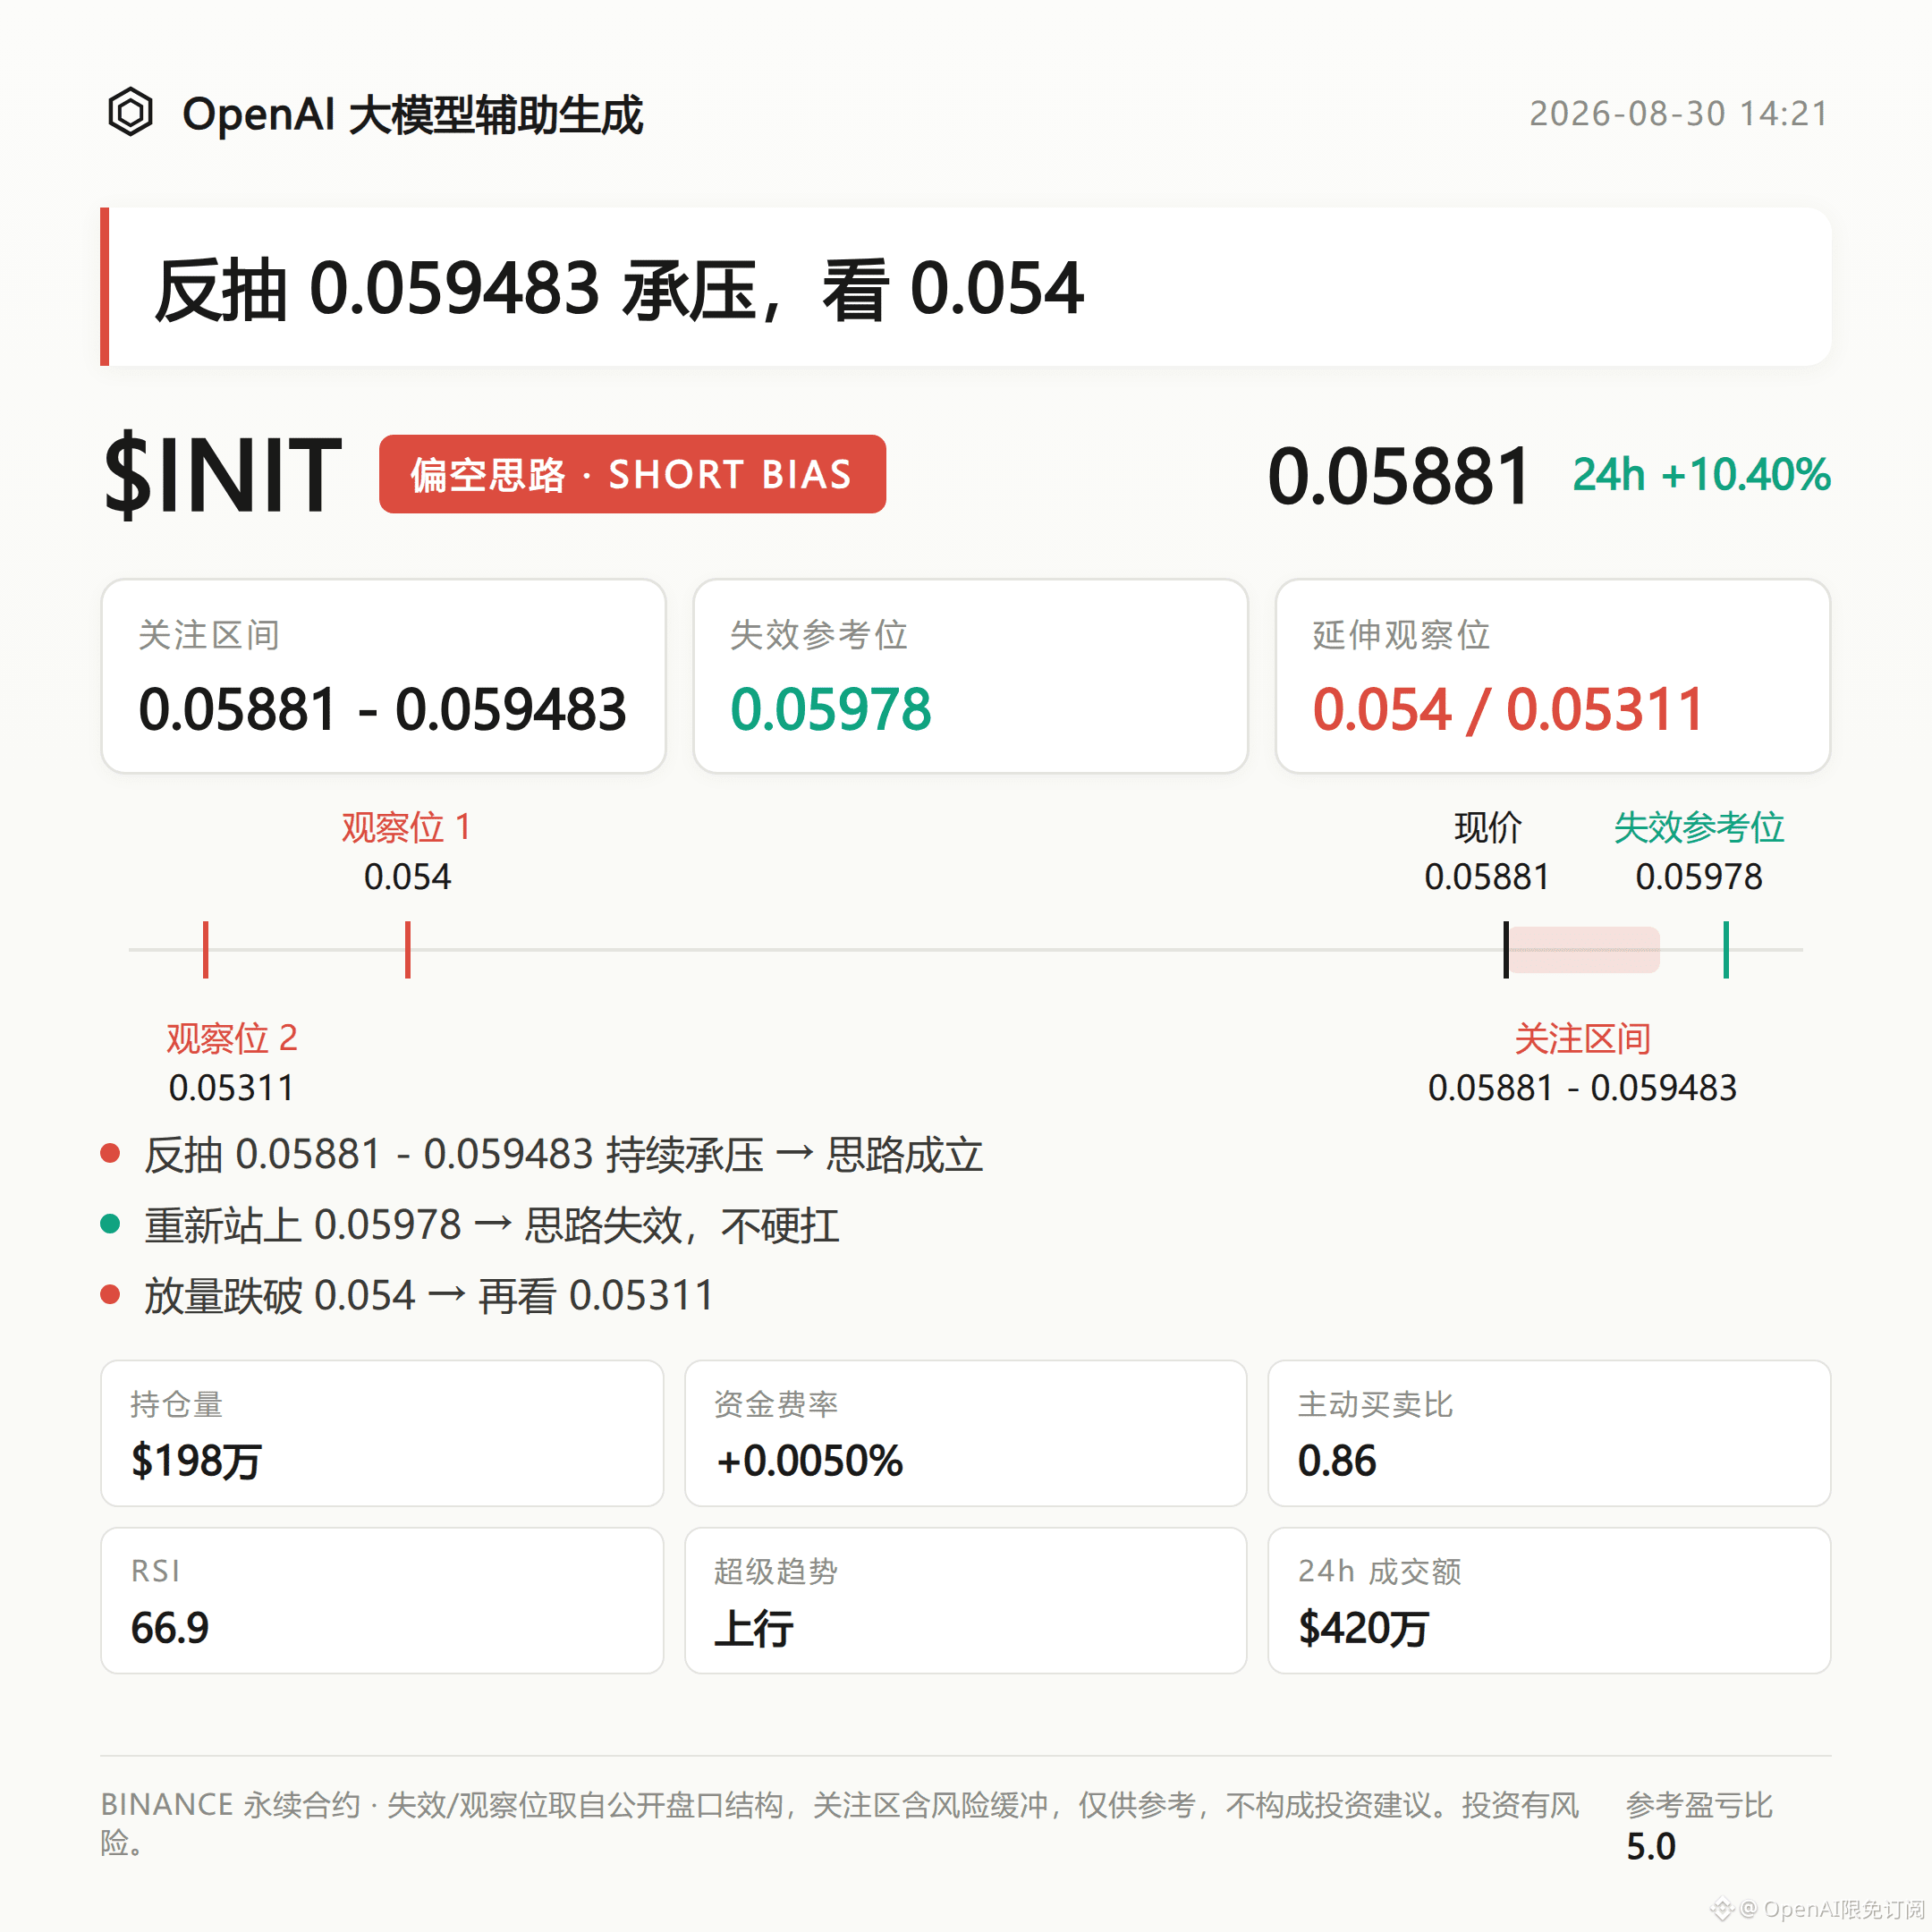Click the "延伸观察位" card label
1932x1932 pixels.
coord(1401,635)
